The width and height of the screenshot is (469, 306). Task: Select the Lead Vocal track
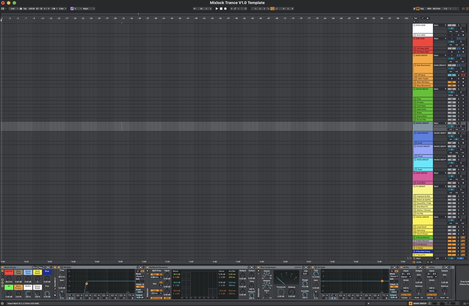pyautogui.click(x=423, y=227)
